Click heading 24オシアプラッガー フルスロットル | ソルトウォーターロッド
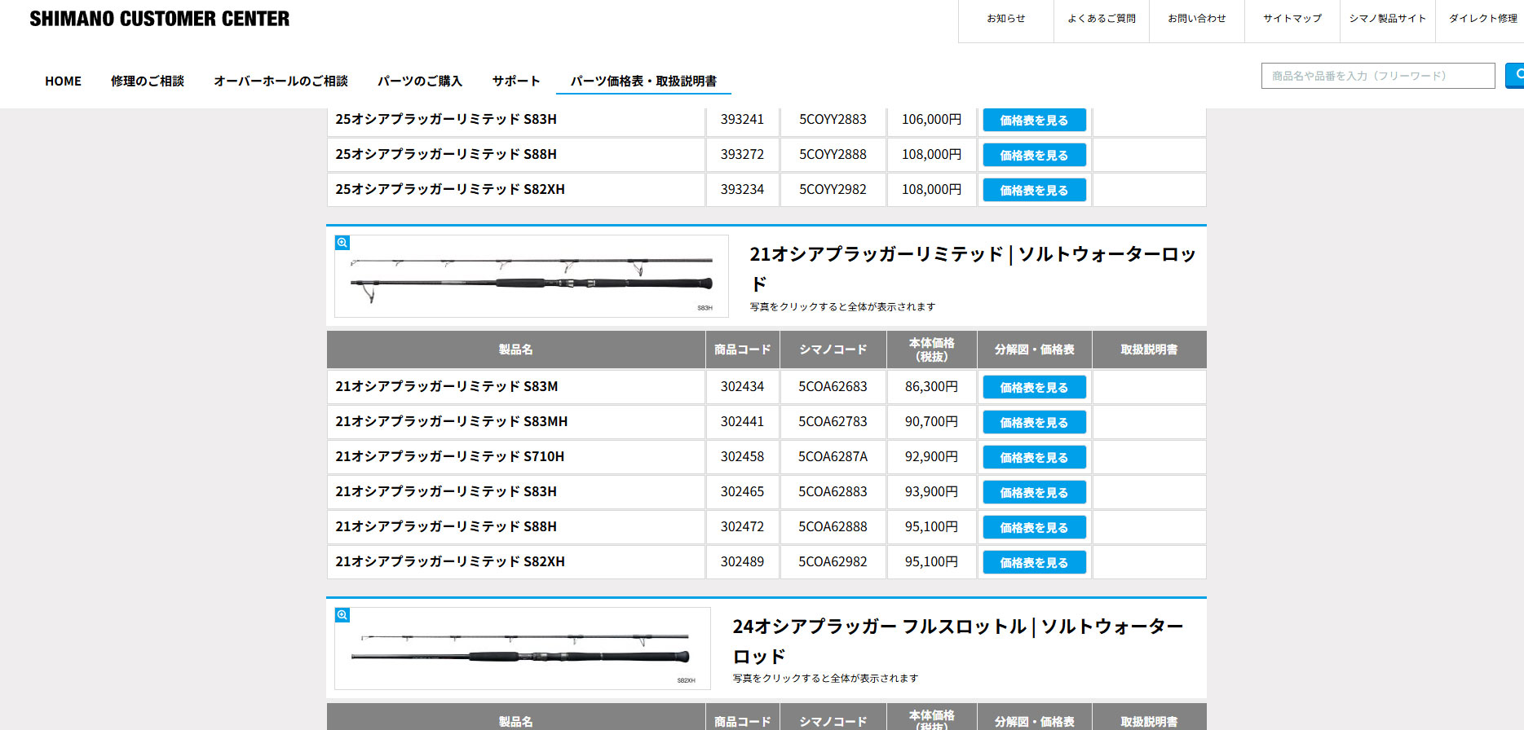Screen dimensions: 1524x730 pos(958,641)
